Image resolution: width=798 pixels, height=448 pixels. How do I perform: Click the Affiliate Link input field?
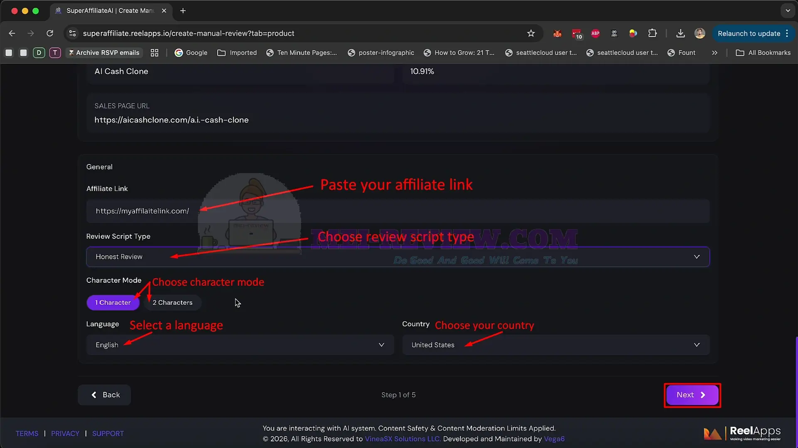tap(398, 211)
